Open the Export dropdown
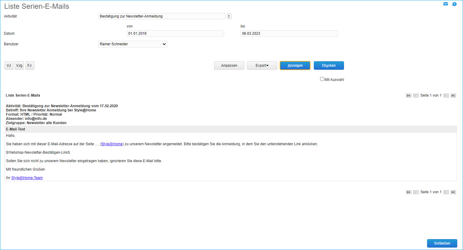The image size is (463, 250). pos(262,65)
